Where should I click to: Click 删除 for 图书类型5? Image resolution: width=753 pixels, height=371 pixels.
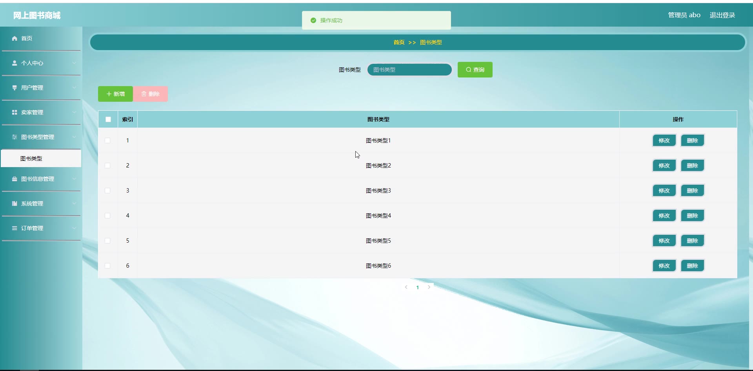[x=692, y=241]
